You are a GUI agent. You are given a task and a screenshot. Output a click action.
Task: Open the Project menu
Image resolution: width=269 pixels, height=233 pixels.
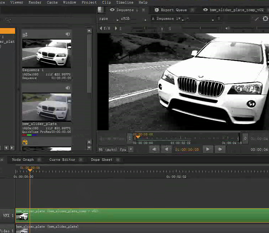(x=89, y=3)
